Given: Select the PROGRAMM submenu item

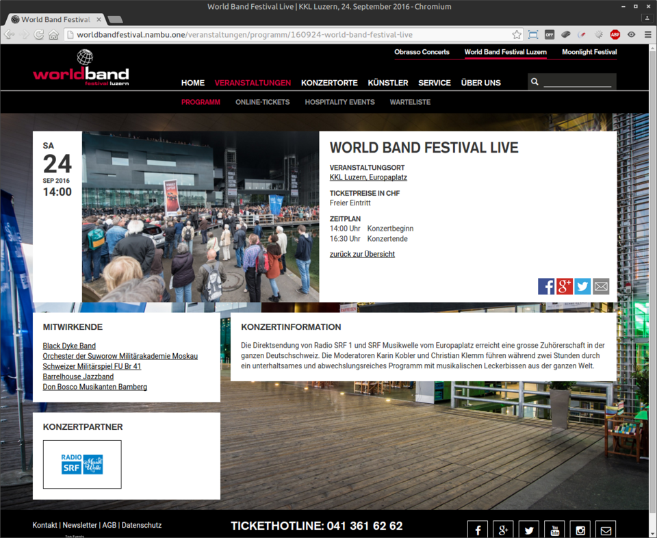Looking at the screenshot, I should 201,102.
